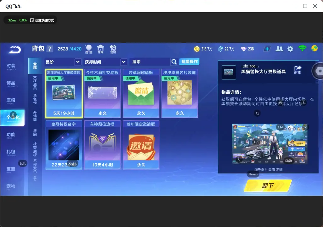Viewport: 323px width, 227px height.
Task: Switch to the 功能 category
Action: click(x=11, y=135)
